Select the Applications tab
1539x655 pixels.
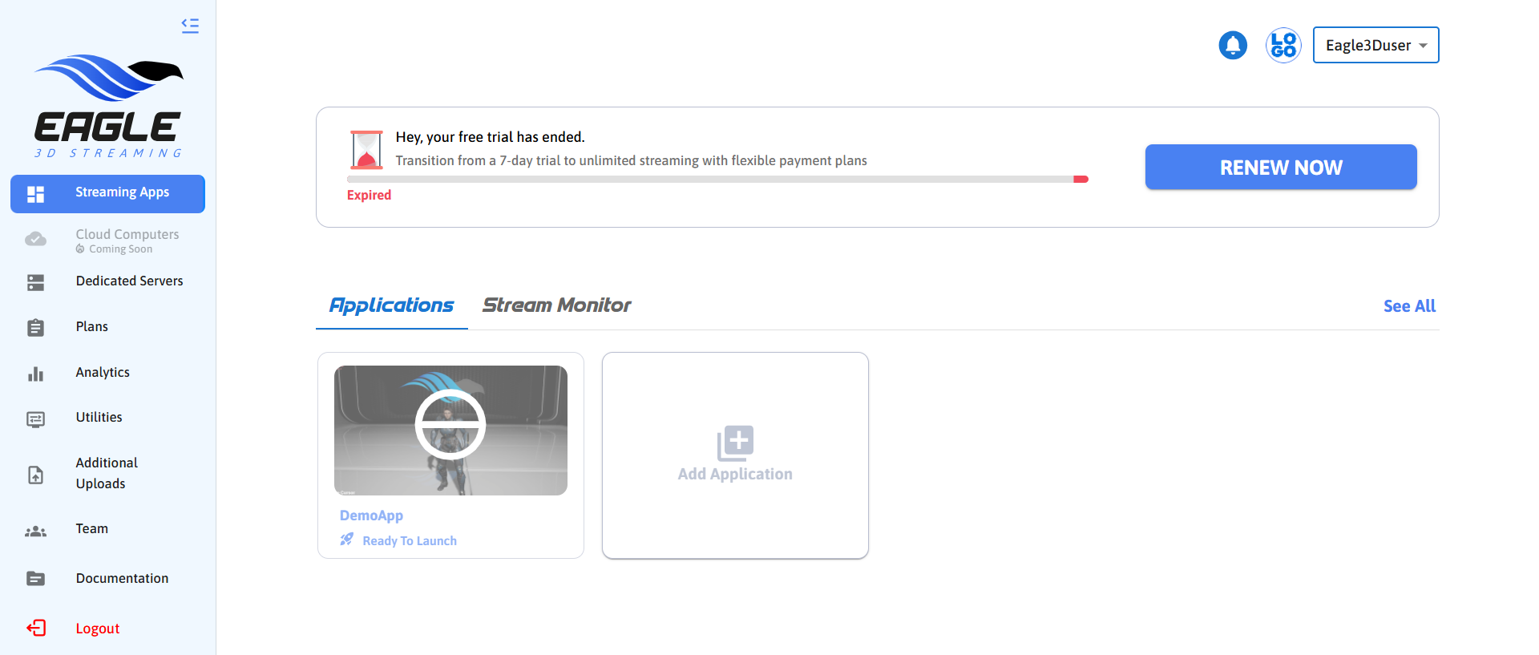point(391,305)
